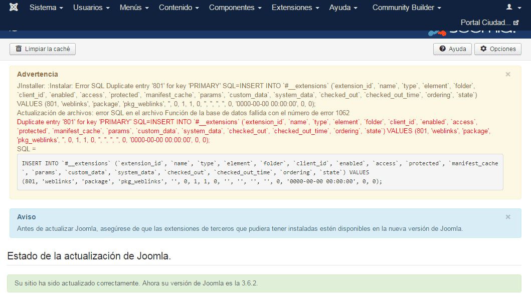Click the 'SQL =' label
The image size is (531, 304).
click(x=27, y=149)
